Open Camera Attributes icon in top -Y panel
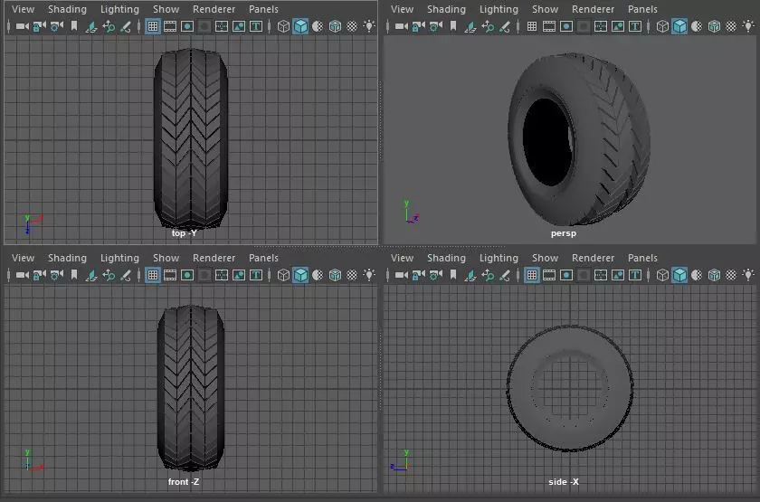The height and width of the screenshot is (502, 760). click(57, 26)
